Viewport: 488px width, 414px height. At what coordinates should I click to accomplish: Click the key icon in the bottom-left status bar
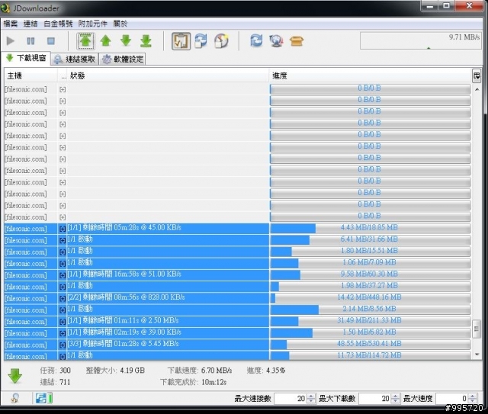[14, 398]
